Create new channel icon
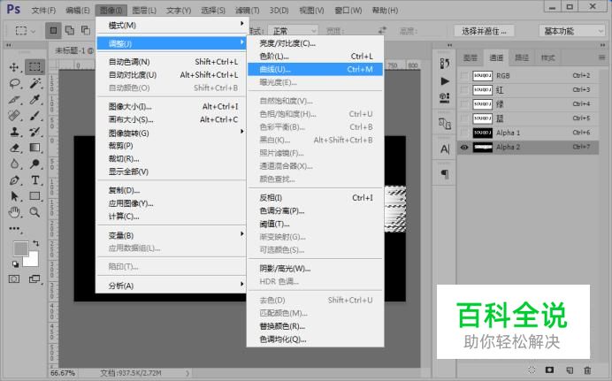Image resolution: width=612 pixels, height=381 pixels. coord(570,370)
